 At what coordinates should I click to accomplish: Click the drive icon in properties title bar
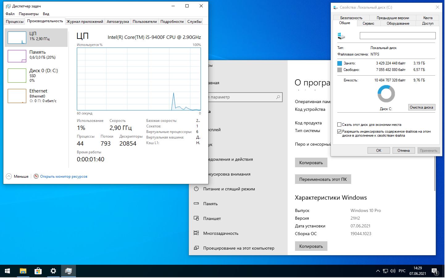[335, 7]
